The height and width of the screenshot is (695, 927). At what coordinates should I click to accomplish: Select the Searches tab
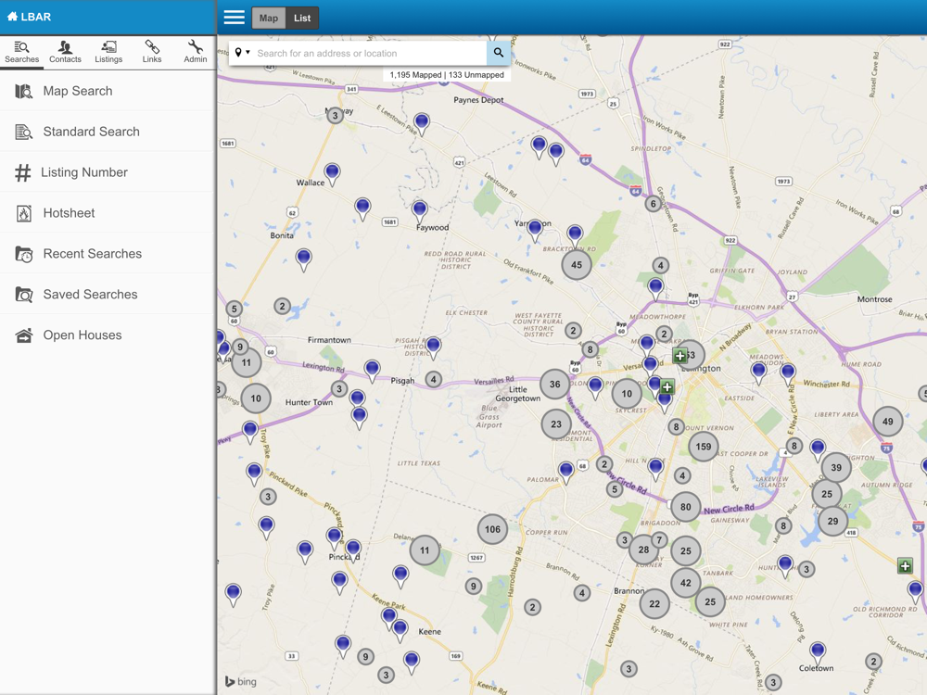click(x=22, y=52)
